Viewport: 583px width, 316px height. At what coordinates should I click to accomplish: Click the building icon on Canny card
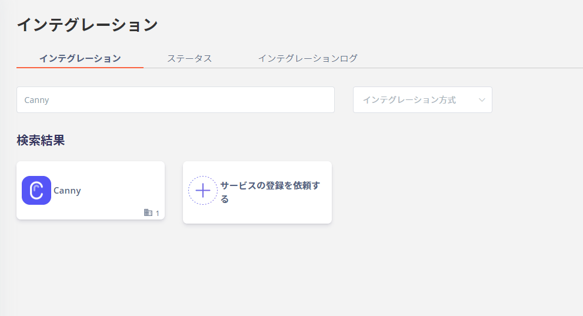click(148, 212)
